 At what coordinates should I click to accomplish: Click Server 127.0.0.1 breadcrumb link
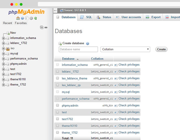point(75,10)
